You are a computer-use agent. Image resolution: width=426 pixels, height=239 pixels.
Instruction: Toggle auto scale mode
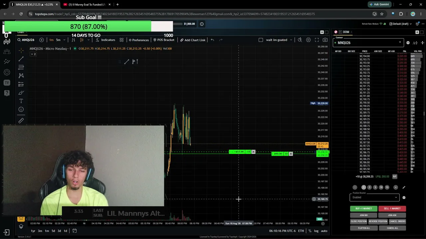click(324, 231)
